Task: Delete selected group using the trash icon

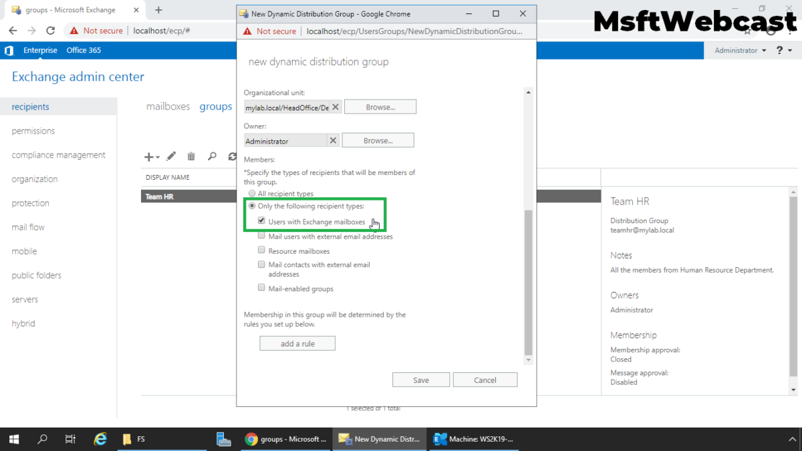Action: [191, 156]
